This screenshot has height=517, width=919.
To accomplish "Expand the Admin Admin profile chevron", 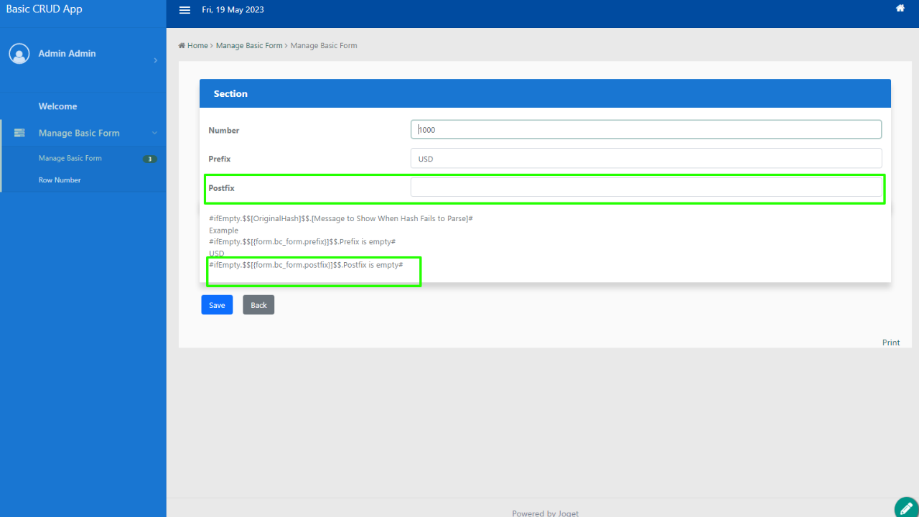I will 155,60.
